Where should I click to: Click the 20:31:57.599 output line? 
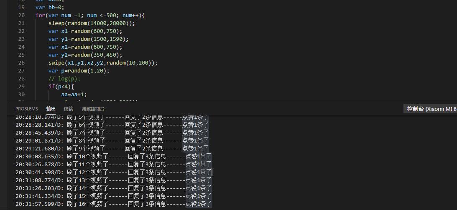114,204
